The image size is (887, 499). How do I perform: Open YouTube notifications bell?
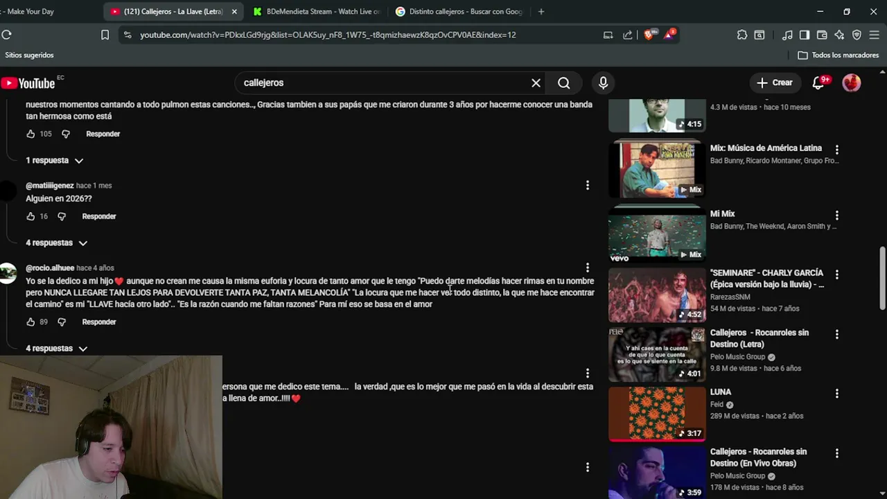click(x=818, y=83)
